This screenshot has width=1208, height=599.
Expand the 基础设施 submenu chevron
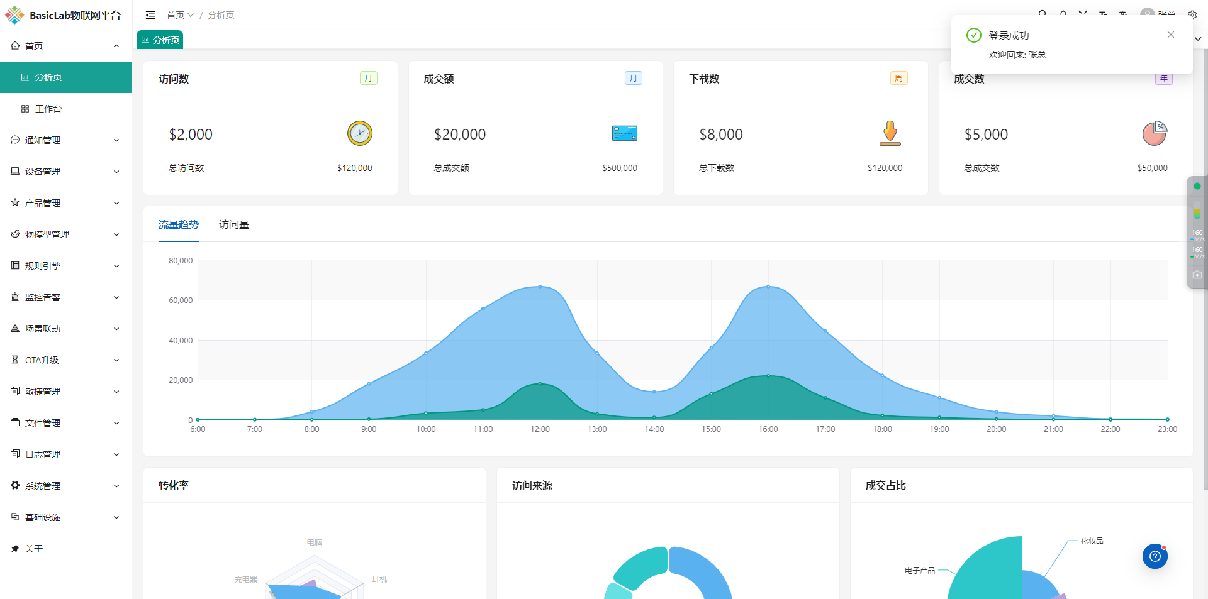click(116, 517)
